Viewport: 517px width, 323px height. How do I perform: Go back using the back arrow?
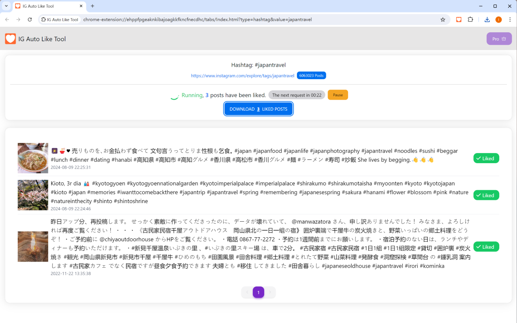pyautogui.click(x=7, y=19)
